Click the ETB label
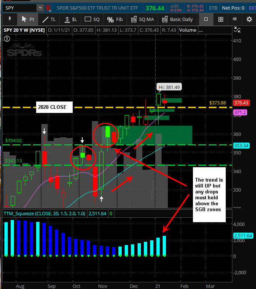This screenshot has width=256, height=289. click(213, 8)
